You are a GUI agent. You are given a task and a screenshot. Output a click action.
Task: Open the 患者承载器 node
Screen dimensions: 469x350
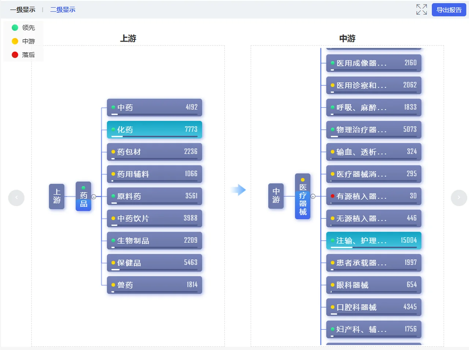click(374, 263)
